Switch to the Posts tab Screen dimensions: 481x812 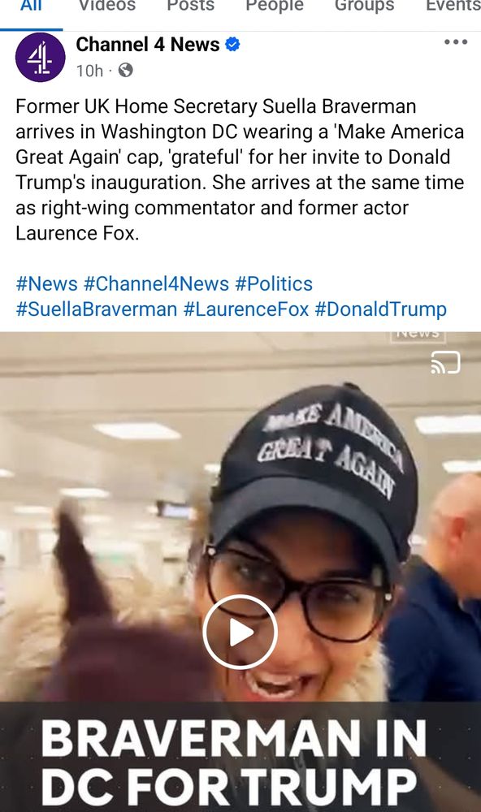190,5
